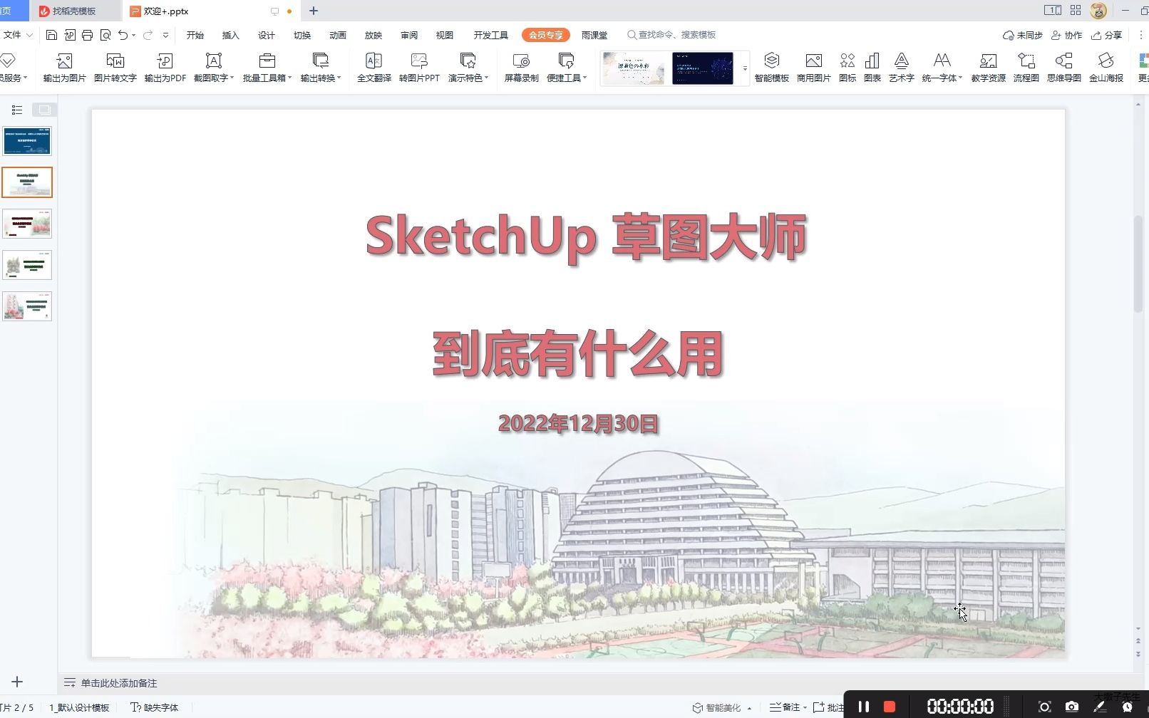1149x718 pixels.
Task: Click the 分享 share button
Action: tap(1107, 35)
